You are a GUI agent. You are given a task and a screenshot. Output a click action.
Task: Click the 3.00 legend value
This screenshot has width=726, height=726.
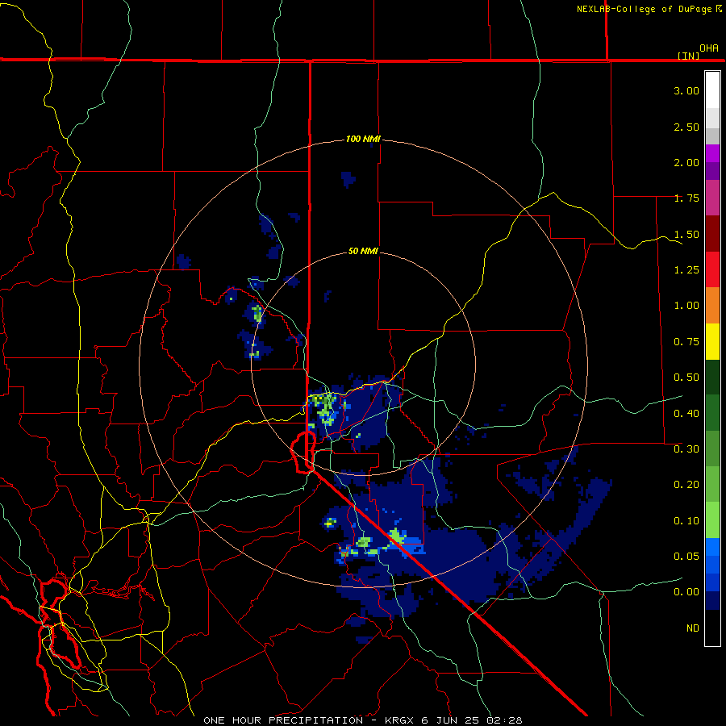pos(686,90)
